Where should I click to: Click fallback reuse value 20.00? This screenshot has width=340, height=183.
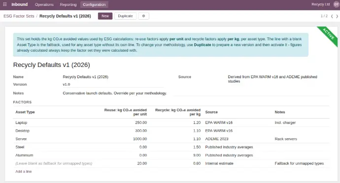[x=142, y=163]
